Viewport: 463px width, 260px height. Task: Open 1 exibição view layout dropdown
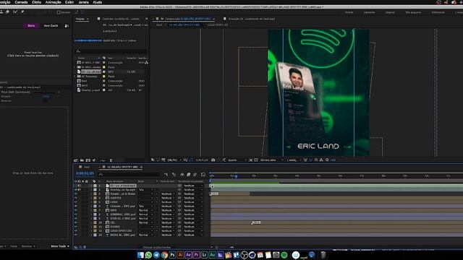(294, 160)
